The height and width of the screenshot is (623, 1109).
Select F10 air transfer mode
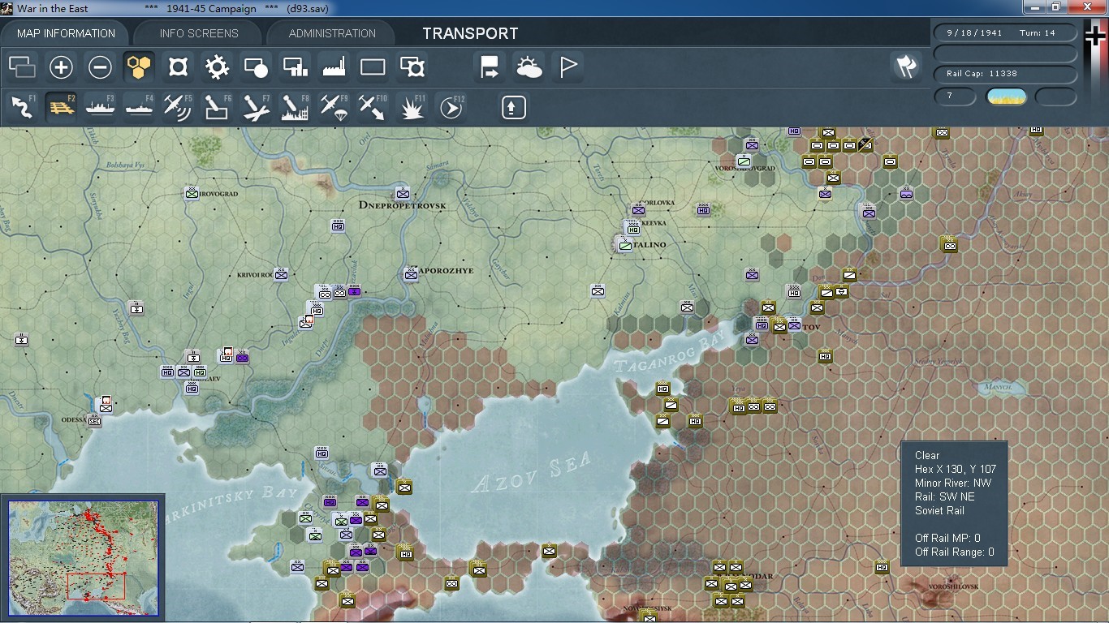[x=373, y=107]
